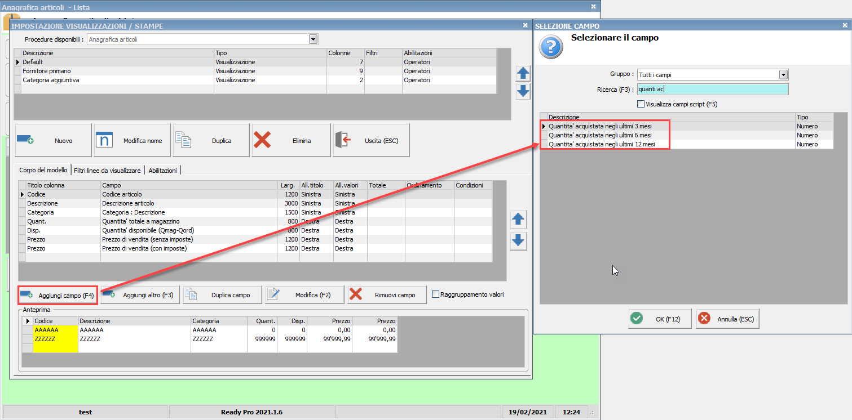The image size is (852, 420).
Task: Click the test user status bar entry
Action: [x=86, y=412]
